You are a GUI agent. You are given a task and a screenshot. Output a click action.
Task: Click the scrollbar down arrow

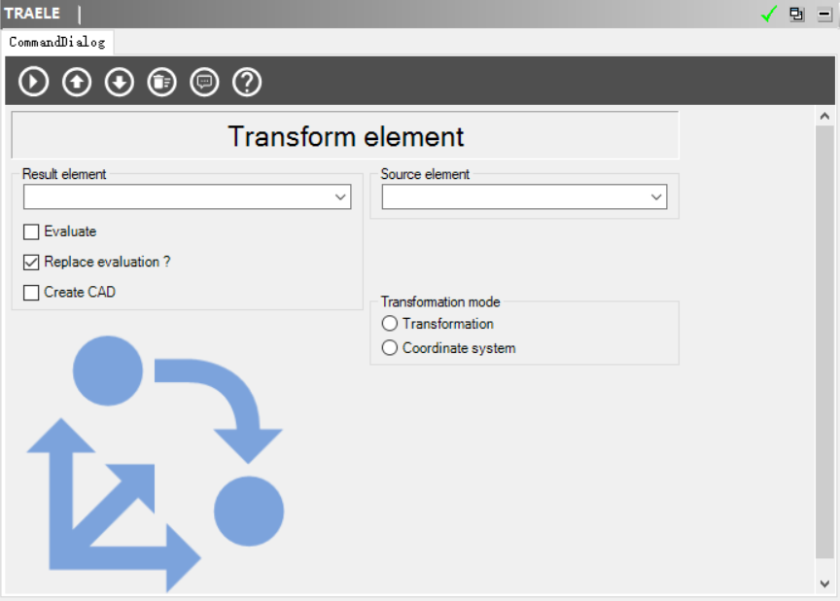point(824,583)
